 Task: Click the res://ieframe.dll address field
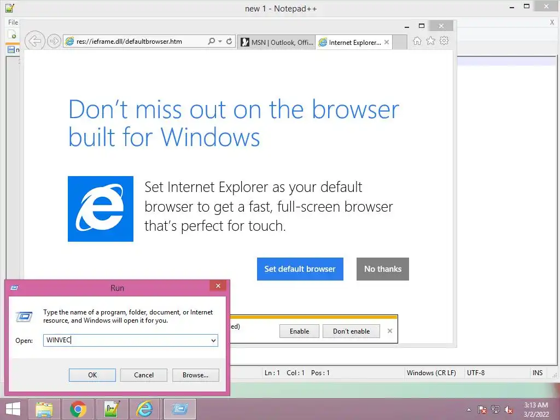coord(129,42)
